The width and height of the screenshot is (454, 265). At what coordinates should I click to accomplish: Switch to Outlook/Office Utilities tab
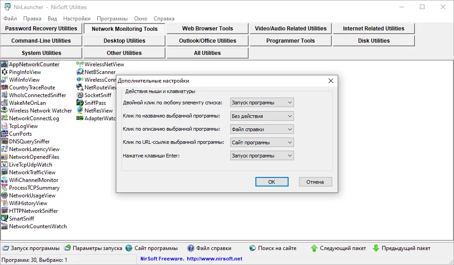pyautogui.click(x=208, y=41)
